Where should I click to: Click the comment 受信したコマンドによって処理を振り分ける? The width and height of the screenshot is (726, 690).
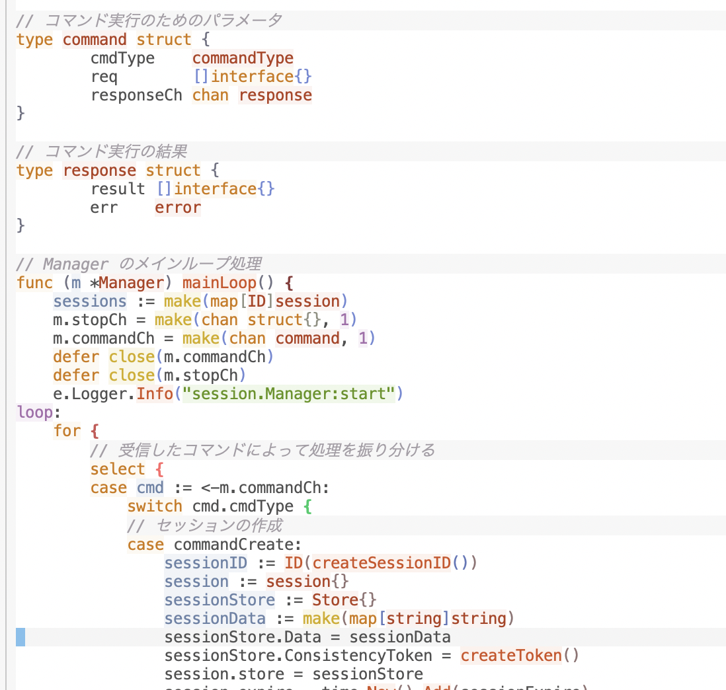tap(262, 451)
